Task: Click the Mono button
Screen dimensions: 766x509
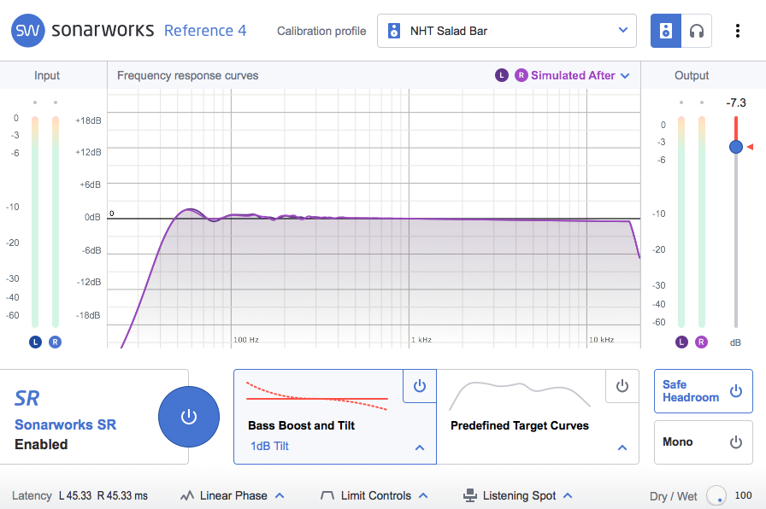Action: [x=703, y=442]
